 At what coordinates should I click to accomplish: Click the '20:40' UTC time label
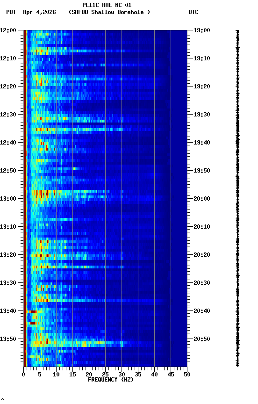[202, 311]
